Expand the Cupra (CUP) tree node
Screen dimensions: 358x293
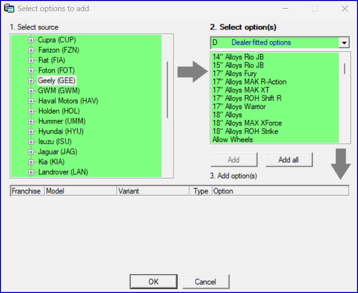tap(31, 40)
